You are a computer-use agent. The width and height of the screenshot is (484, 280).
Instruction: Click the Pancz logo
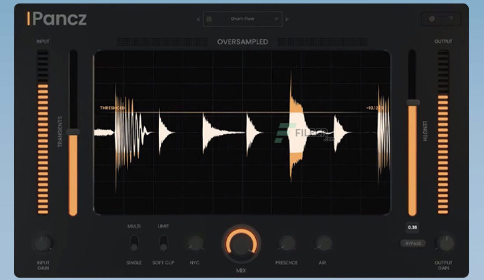pos(57,19)
